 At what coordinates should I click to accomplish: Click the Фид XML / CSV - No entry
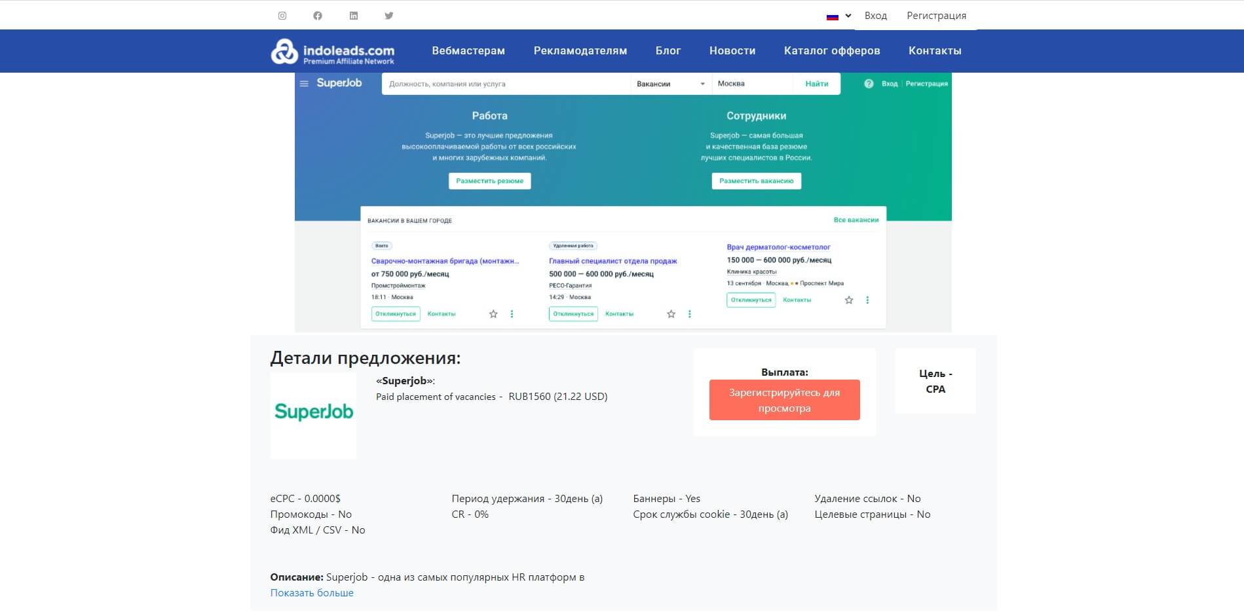318,530
